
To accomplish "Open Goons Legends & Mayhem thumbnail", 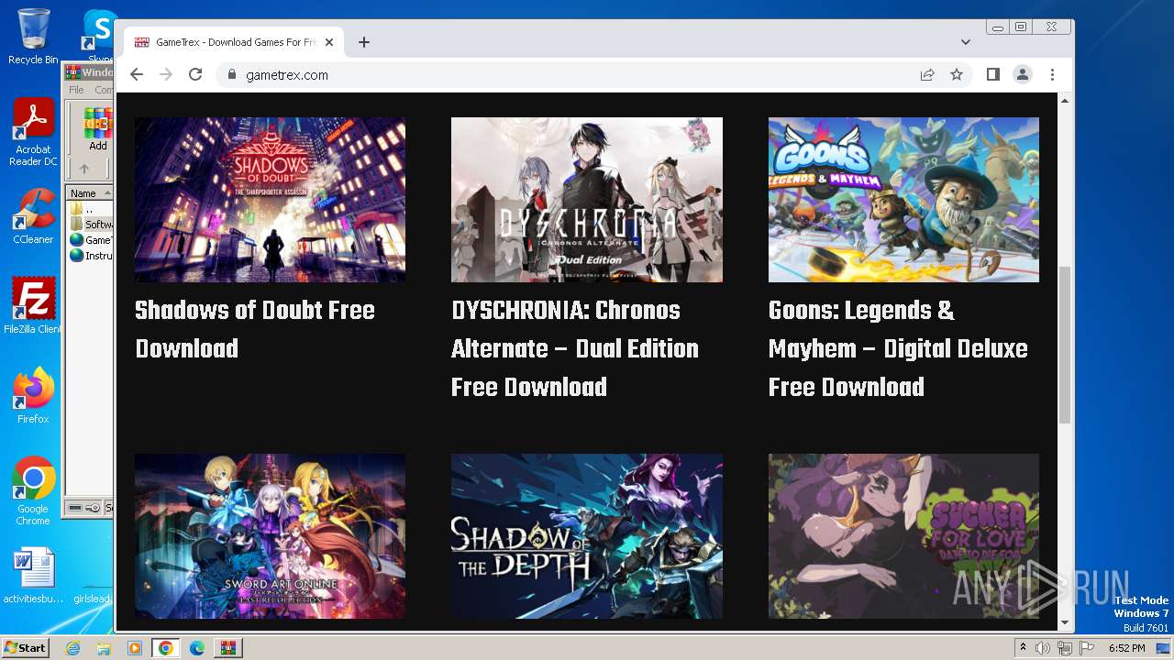I will tap(903, 199).
